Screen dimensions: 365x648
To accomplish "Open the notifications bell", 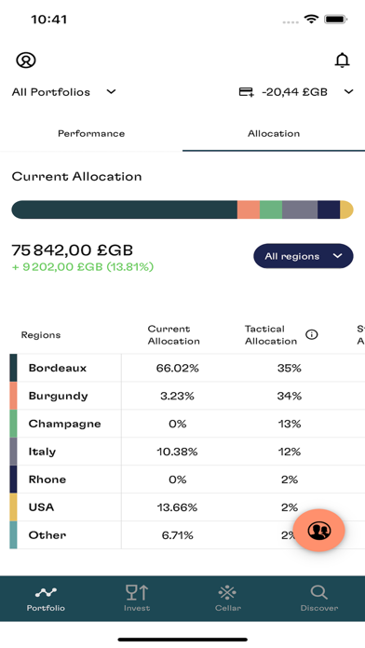I will (x=342, y=61).
